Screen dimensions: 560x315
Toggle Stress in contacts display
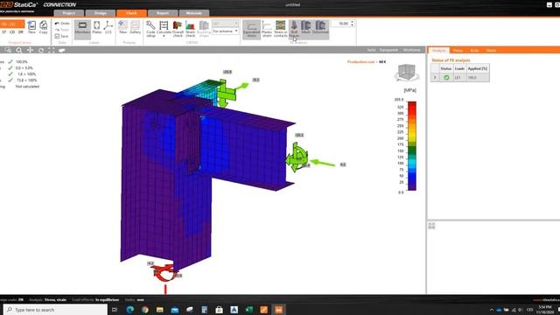(x=280, y=29)
